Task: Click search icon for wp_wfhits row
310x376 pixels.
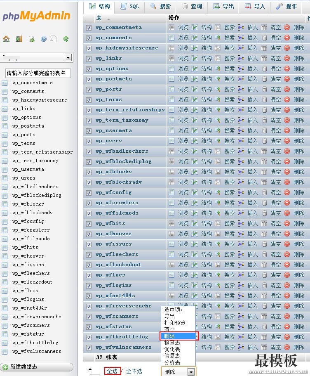Action: coord(218,223)
